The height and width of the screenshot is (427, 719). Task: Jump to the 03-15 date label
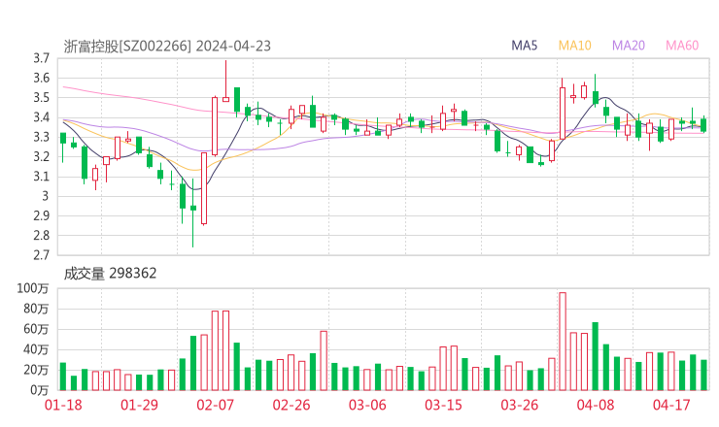(443, 405)
